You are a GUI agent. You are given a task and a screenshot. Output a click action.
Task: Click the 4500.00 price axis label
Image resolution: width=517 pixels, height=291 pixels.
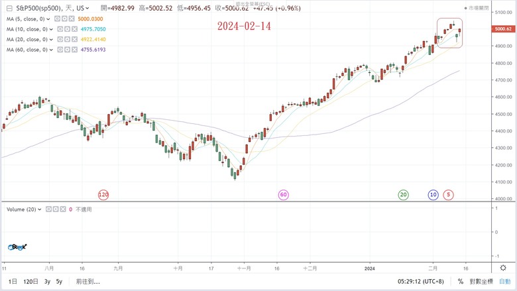click(503, 114)
